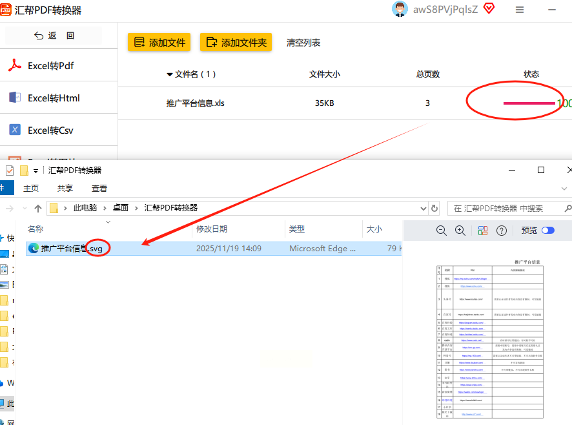Image resolution: width=572 pixels, height=425 pixels.
Task: Open the 查看 ribbon tab
Action: tap(99, 188)
